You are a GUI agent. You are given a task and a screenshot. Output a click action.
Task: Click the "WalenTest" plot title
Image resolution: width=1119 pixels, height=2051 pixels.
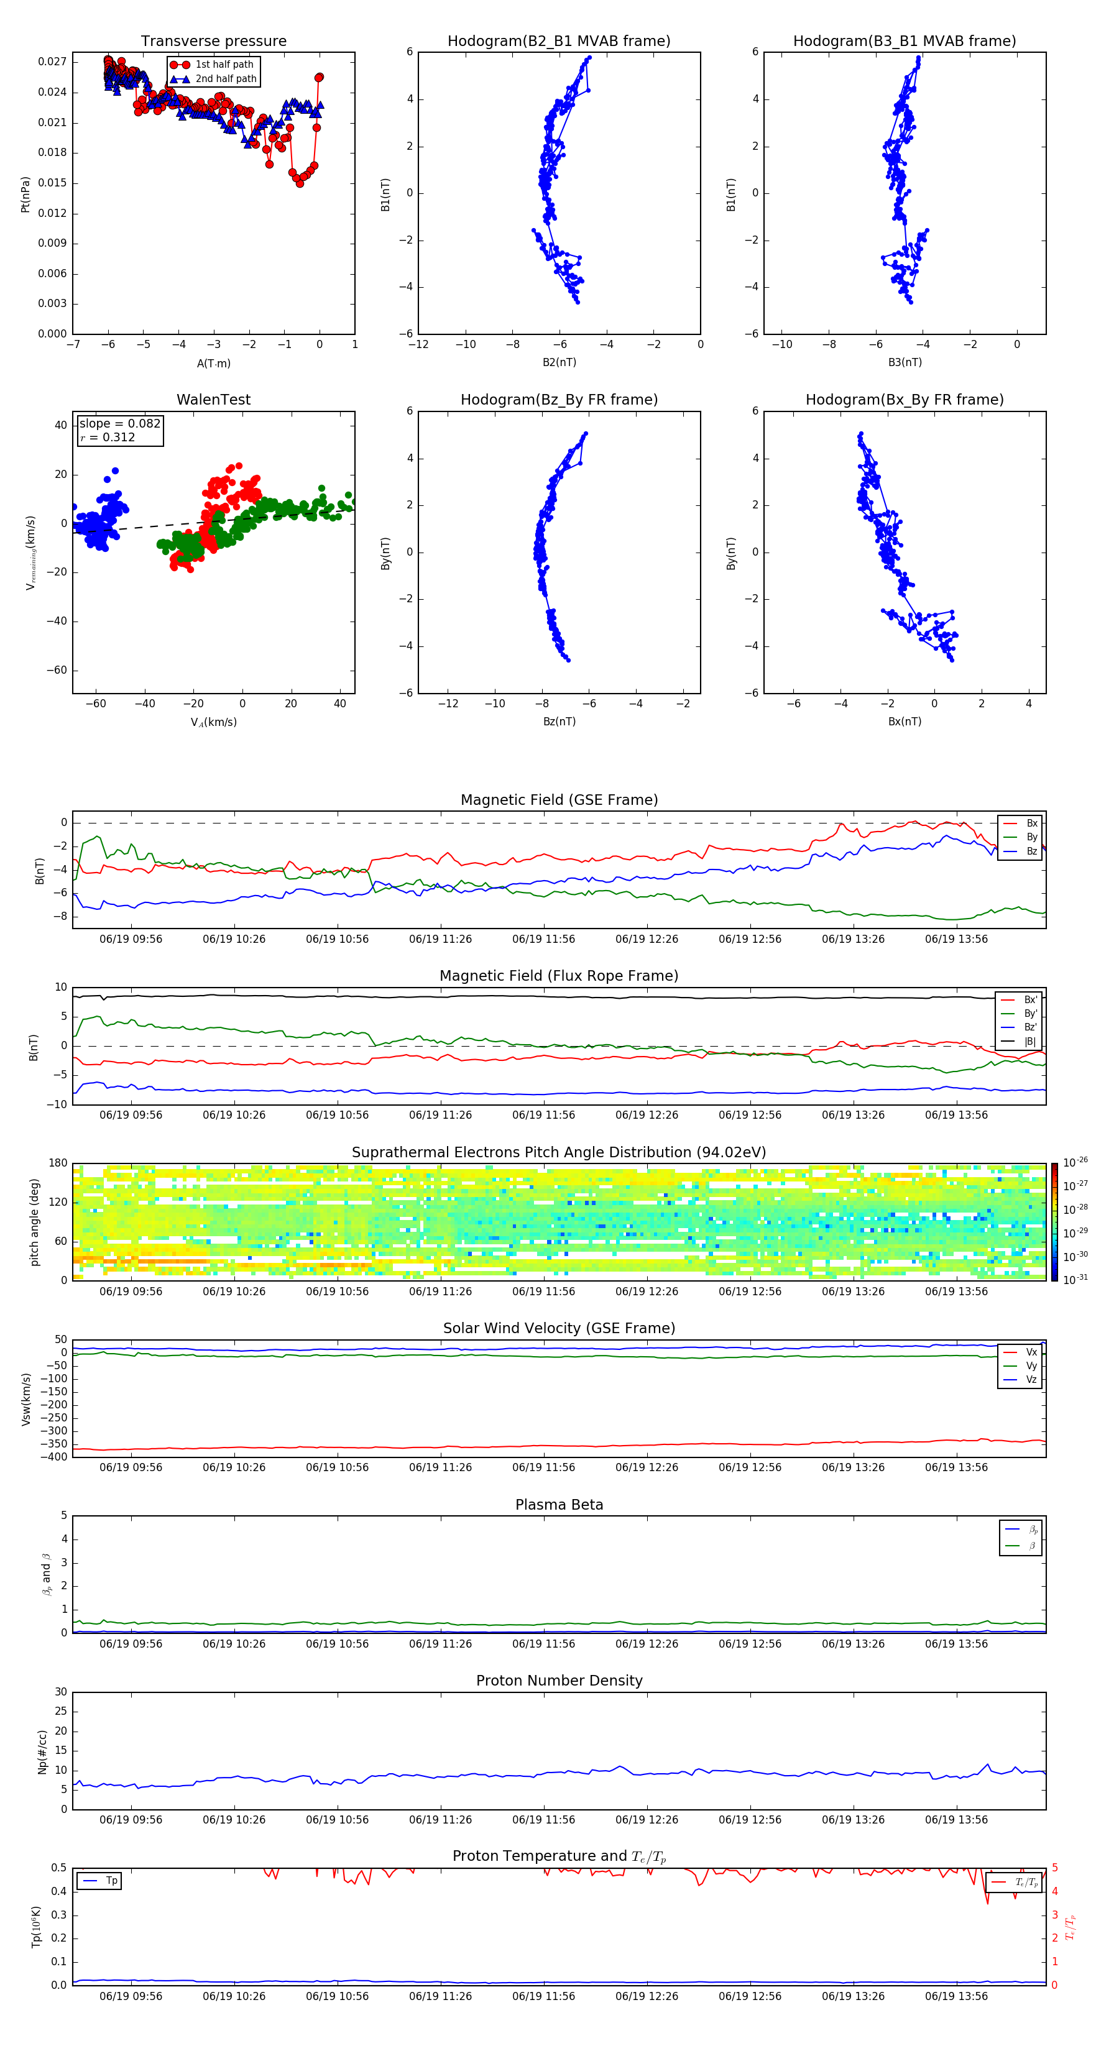213,400
